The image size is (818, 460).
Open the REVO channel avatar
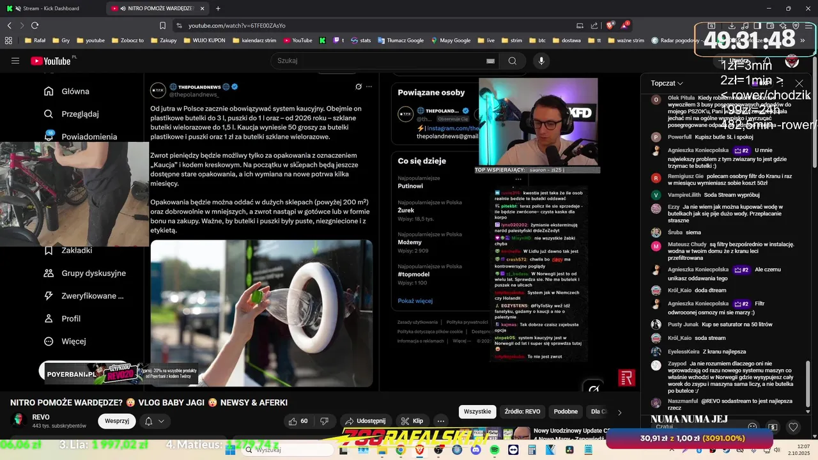click(18, 420)
